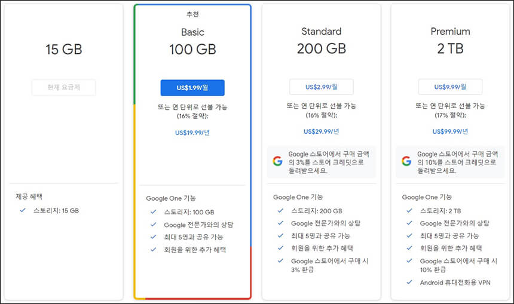
Task: Click checkmark next to 스토리지: 100 GB
Action: click(153, 212)
